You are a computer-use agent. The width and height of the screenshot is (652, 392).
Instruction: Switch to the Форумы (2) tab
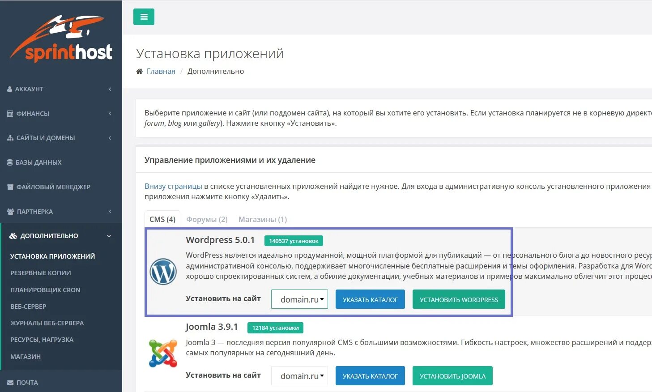207,219
